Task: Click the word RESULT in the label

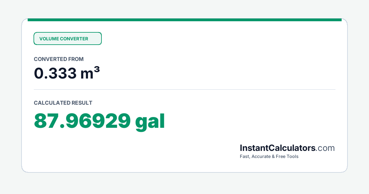Action: coord(82,103)
